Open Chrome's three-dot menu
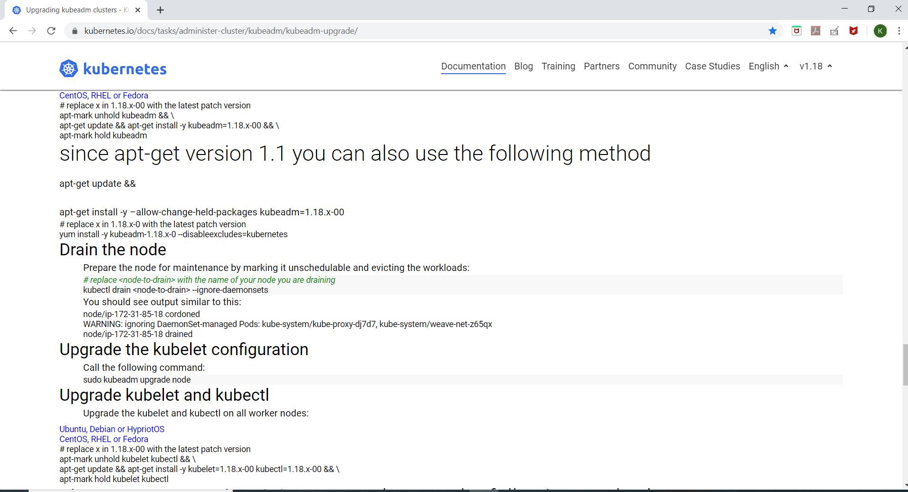The image size is (908, 492). [899, 31]
